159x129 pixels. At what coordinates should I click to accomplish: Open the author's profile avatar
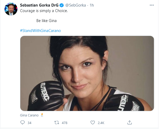click(11, 9)
